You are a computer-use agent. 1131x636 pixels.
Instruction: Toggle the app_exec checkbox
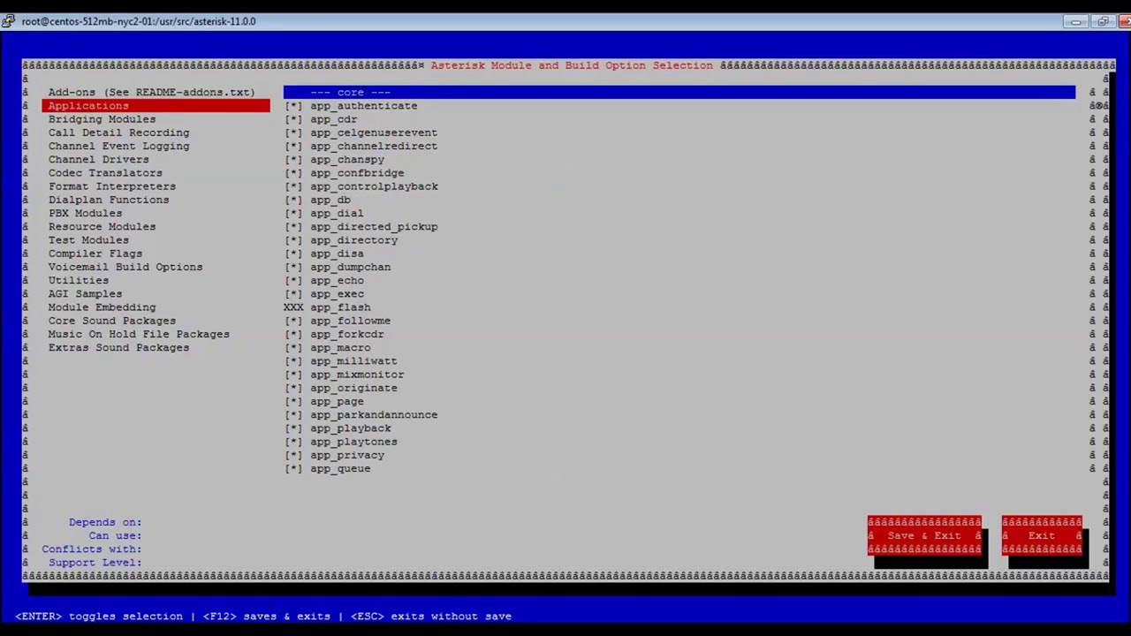point(293,294)
